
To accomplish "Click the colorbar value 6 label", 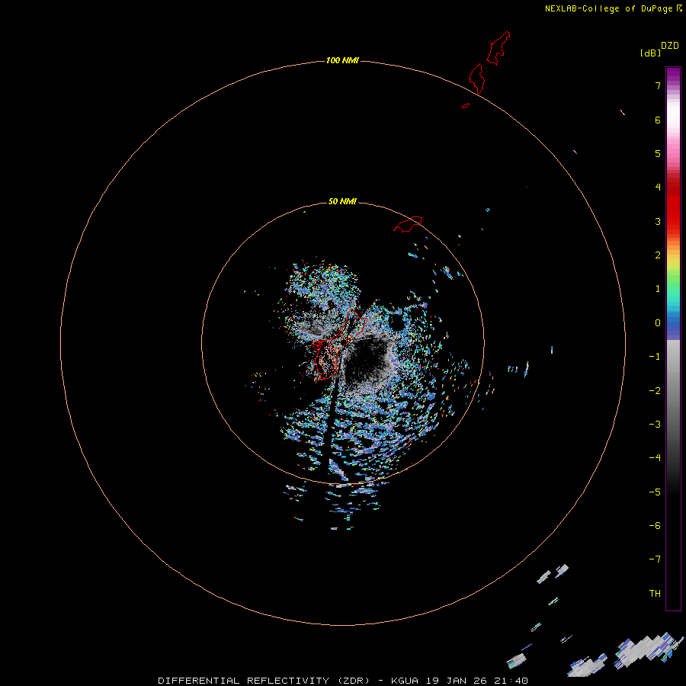I will tap(658, 120).
